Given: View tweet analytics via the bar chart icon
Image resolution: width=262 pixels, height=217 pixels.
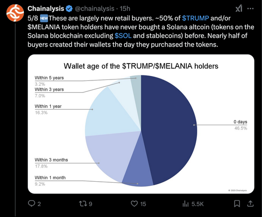Looking at the screenshot, I should pyautogui.click(x=186, y=204).
